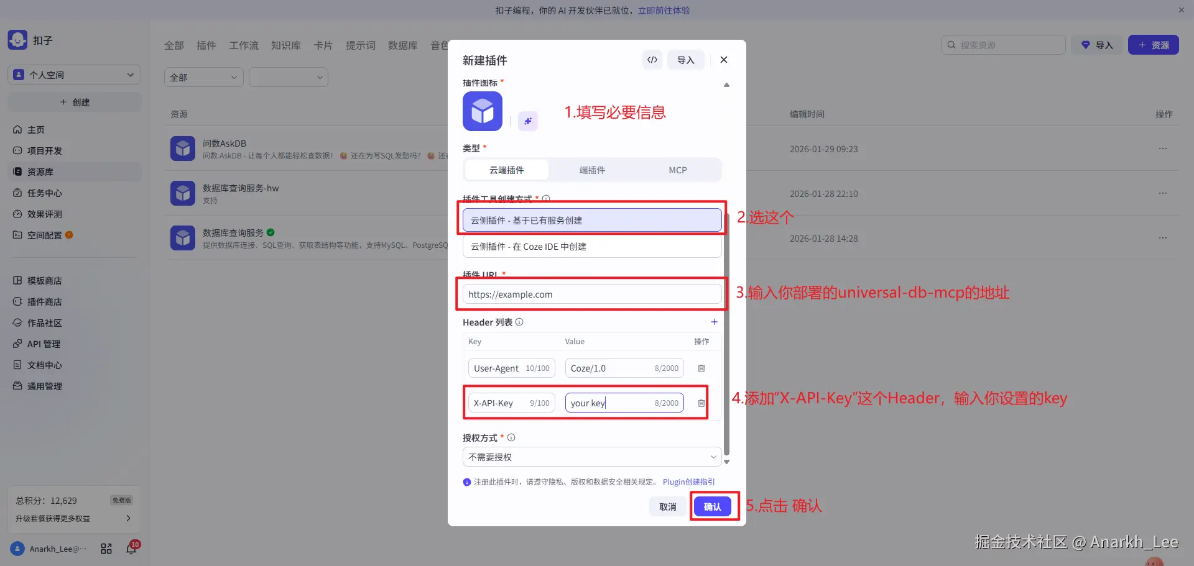Open 空间配置 in the sidebar

[75, 235]
